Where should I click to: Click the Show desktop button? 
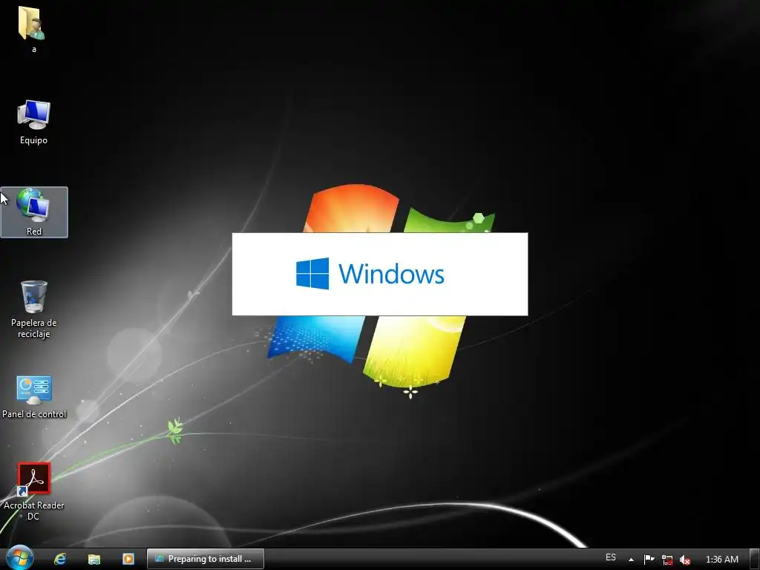(755, 559)
